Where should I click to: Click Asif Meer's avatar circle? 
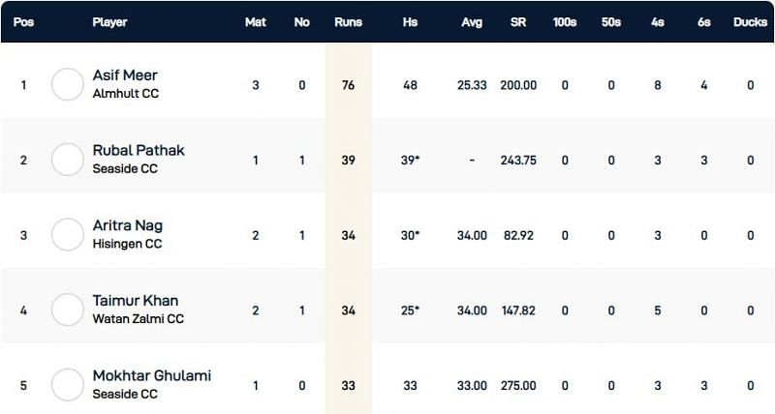(x=68, y=85)
